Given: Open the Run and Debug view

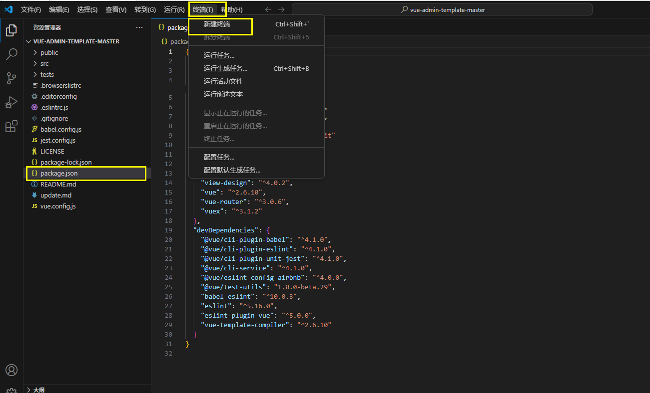Looking at the screenshot, I should coord(11,102).
